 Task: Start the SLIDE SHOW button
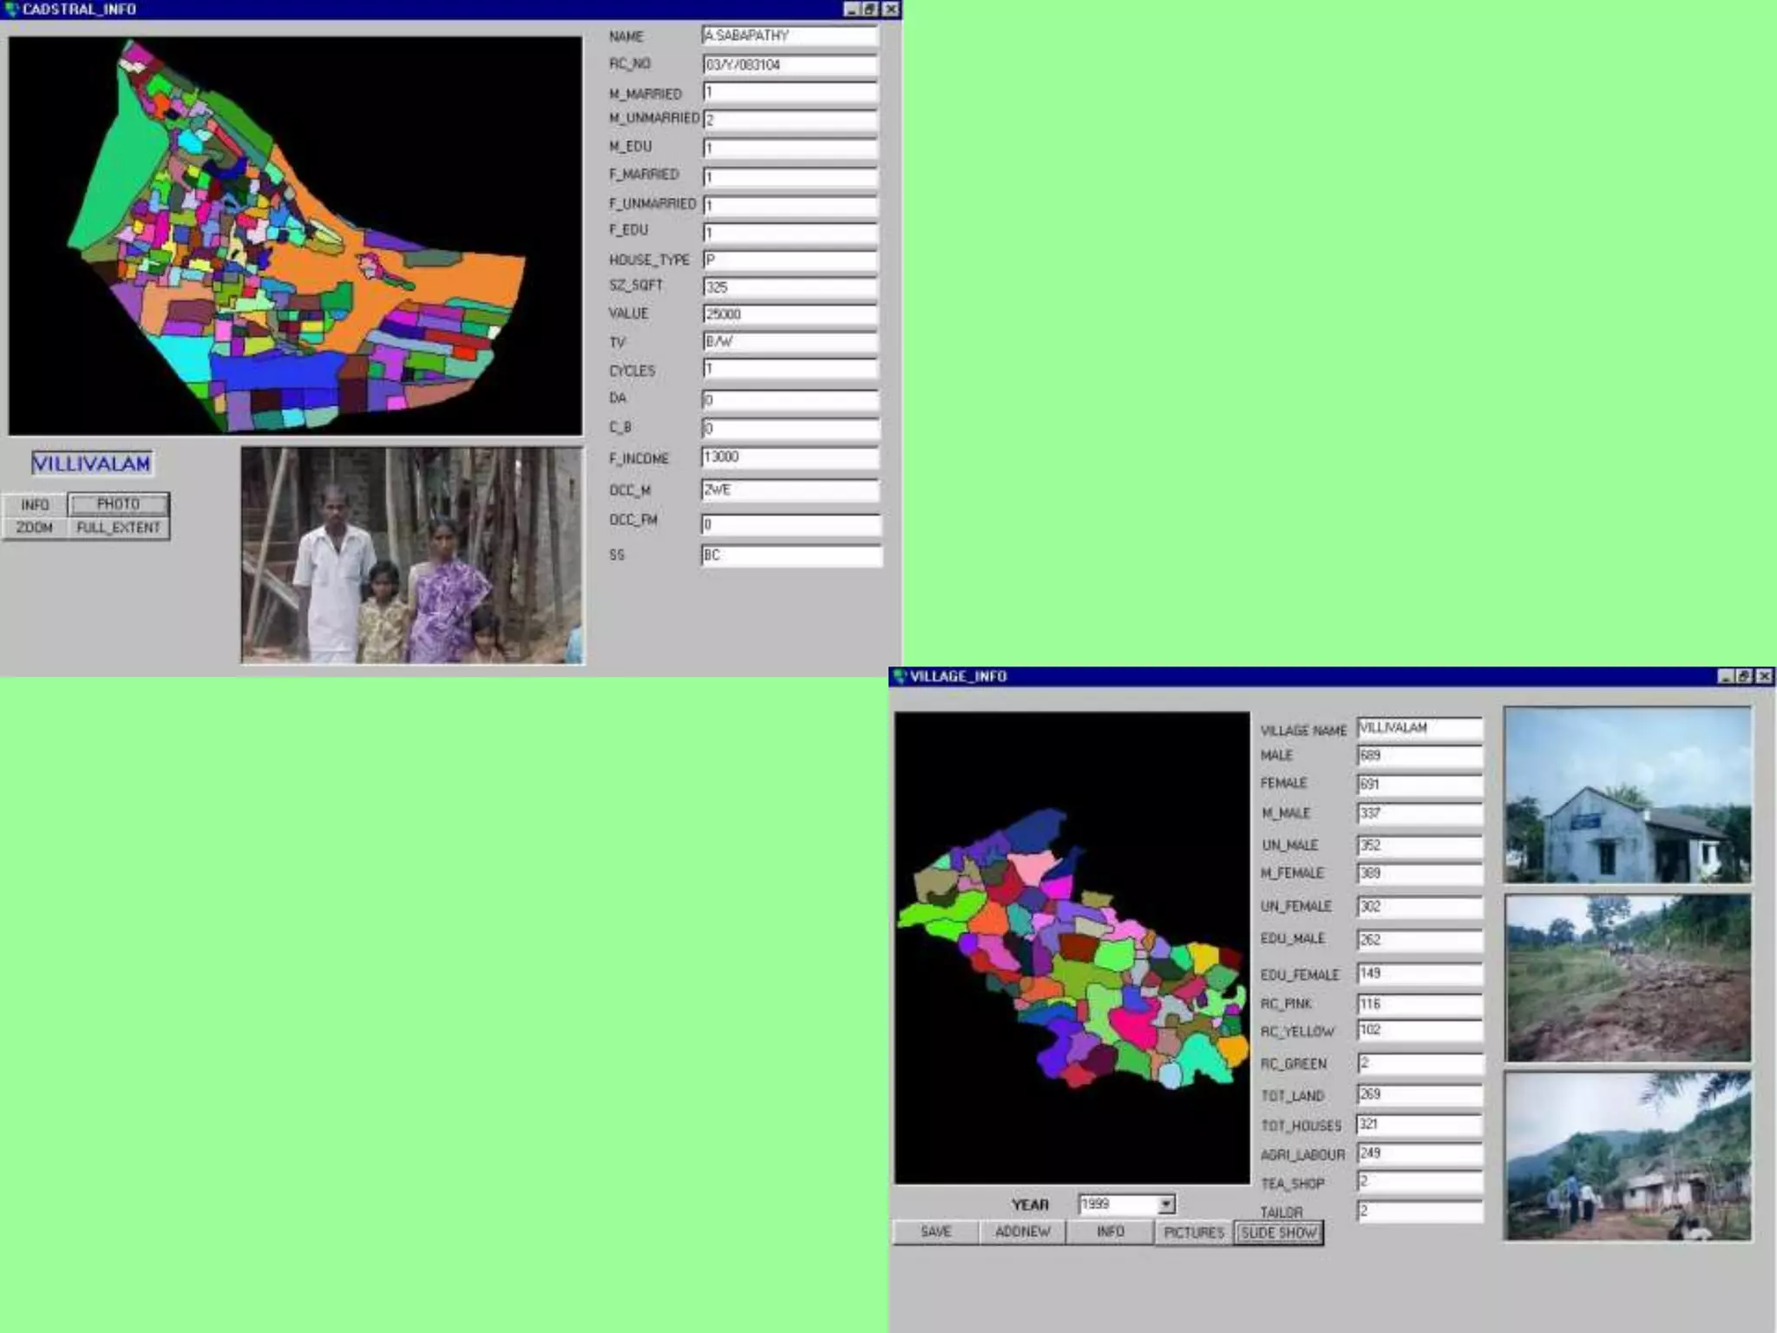click(1279, 1232)
